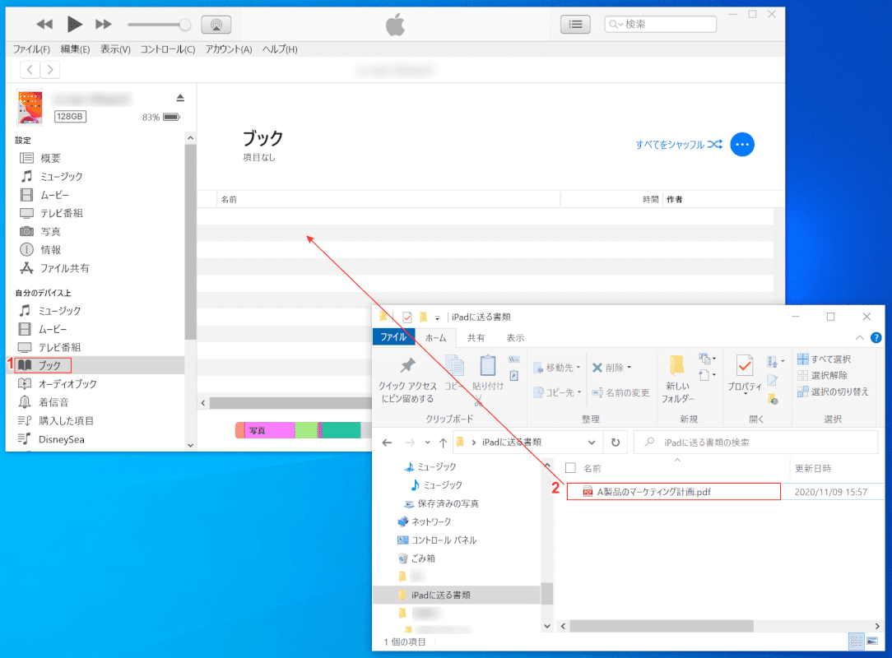Screen dimensions: 892x658
Task: Switch to the ホーム tab in Explorer
Action: click(x=436, y=338)
